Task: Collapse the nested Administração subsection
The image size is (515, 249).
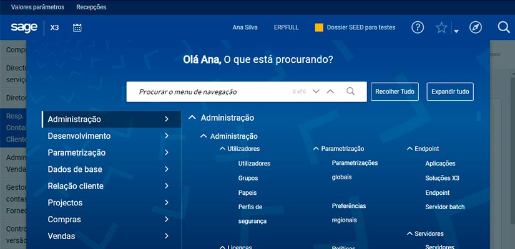Action: click(x=204, y=136)
